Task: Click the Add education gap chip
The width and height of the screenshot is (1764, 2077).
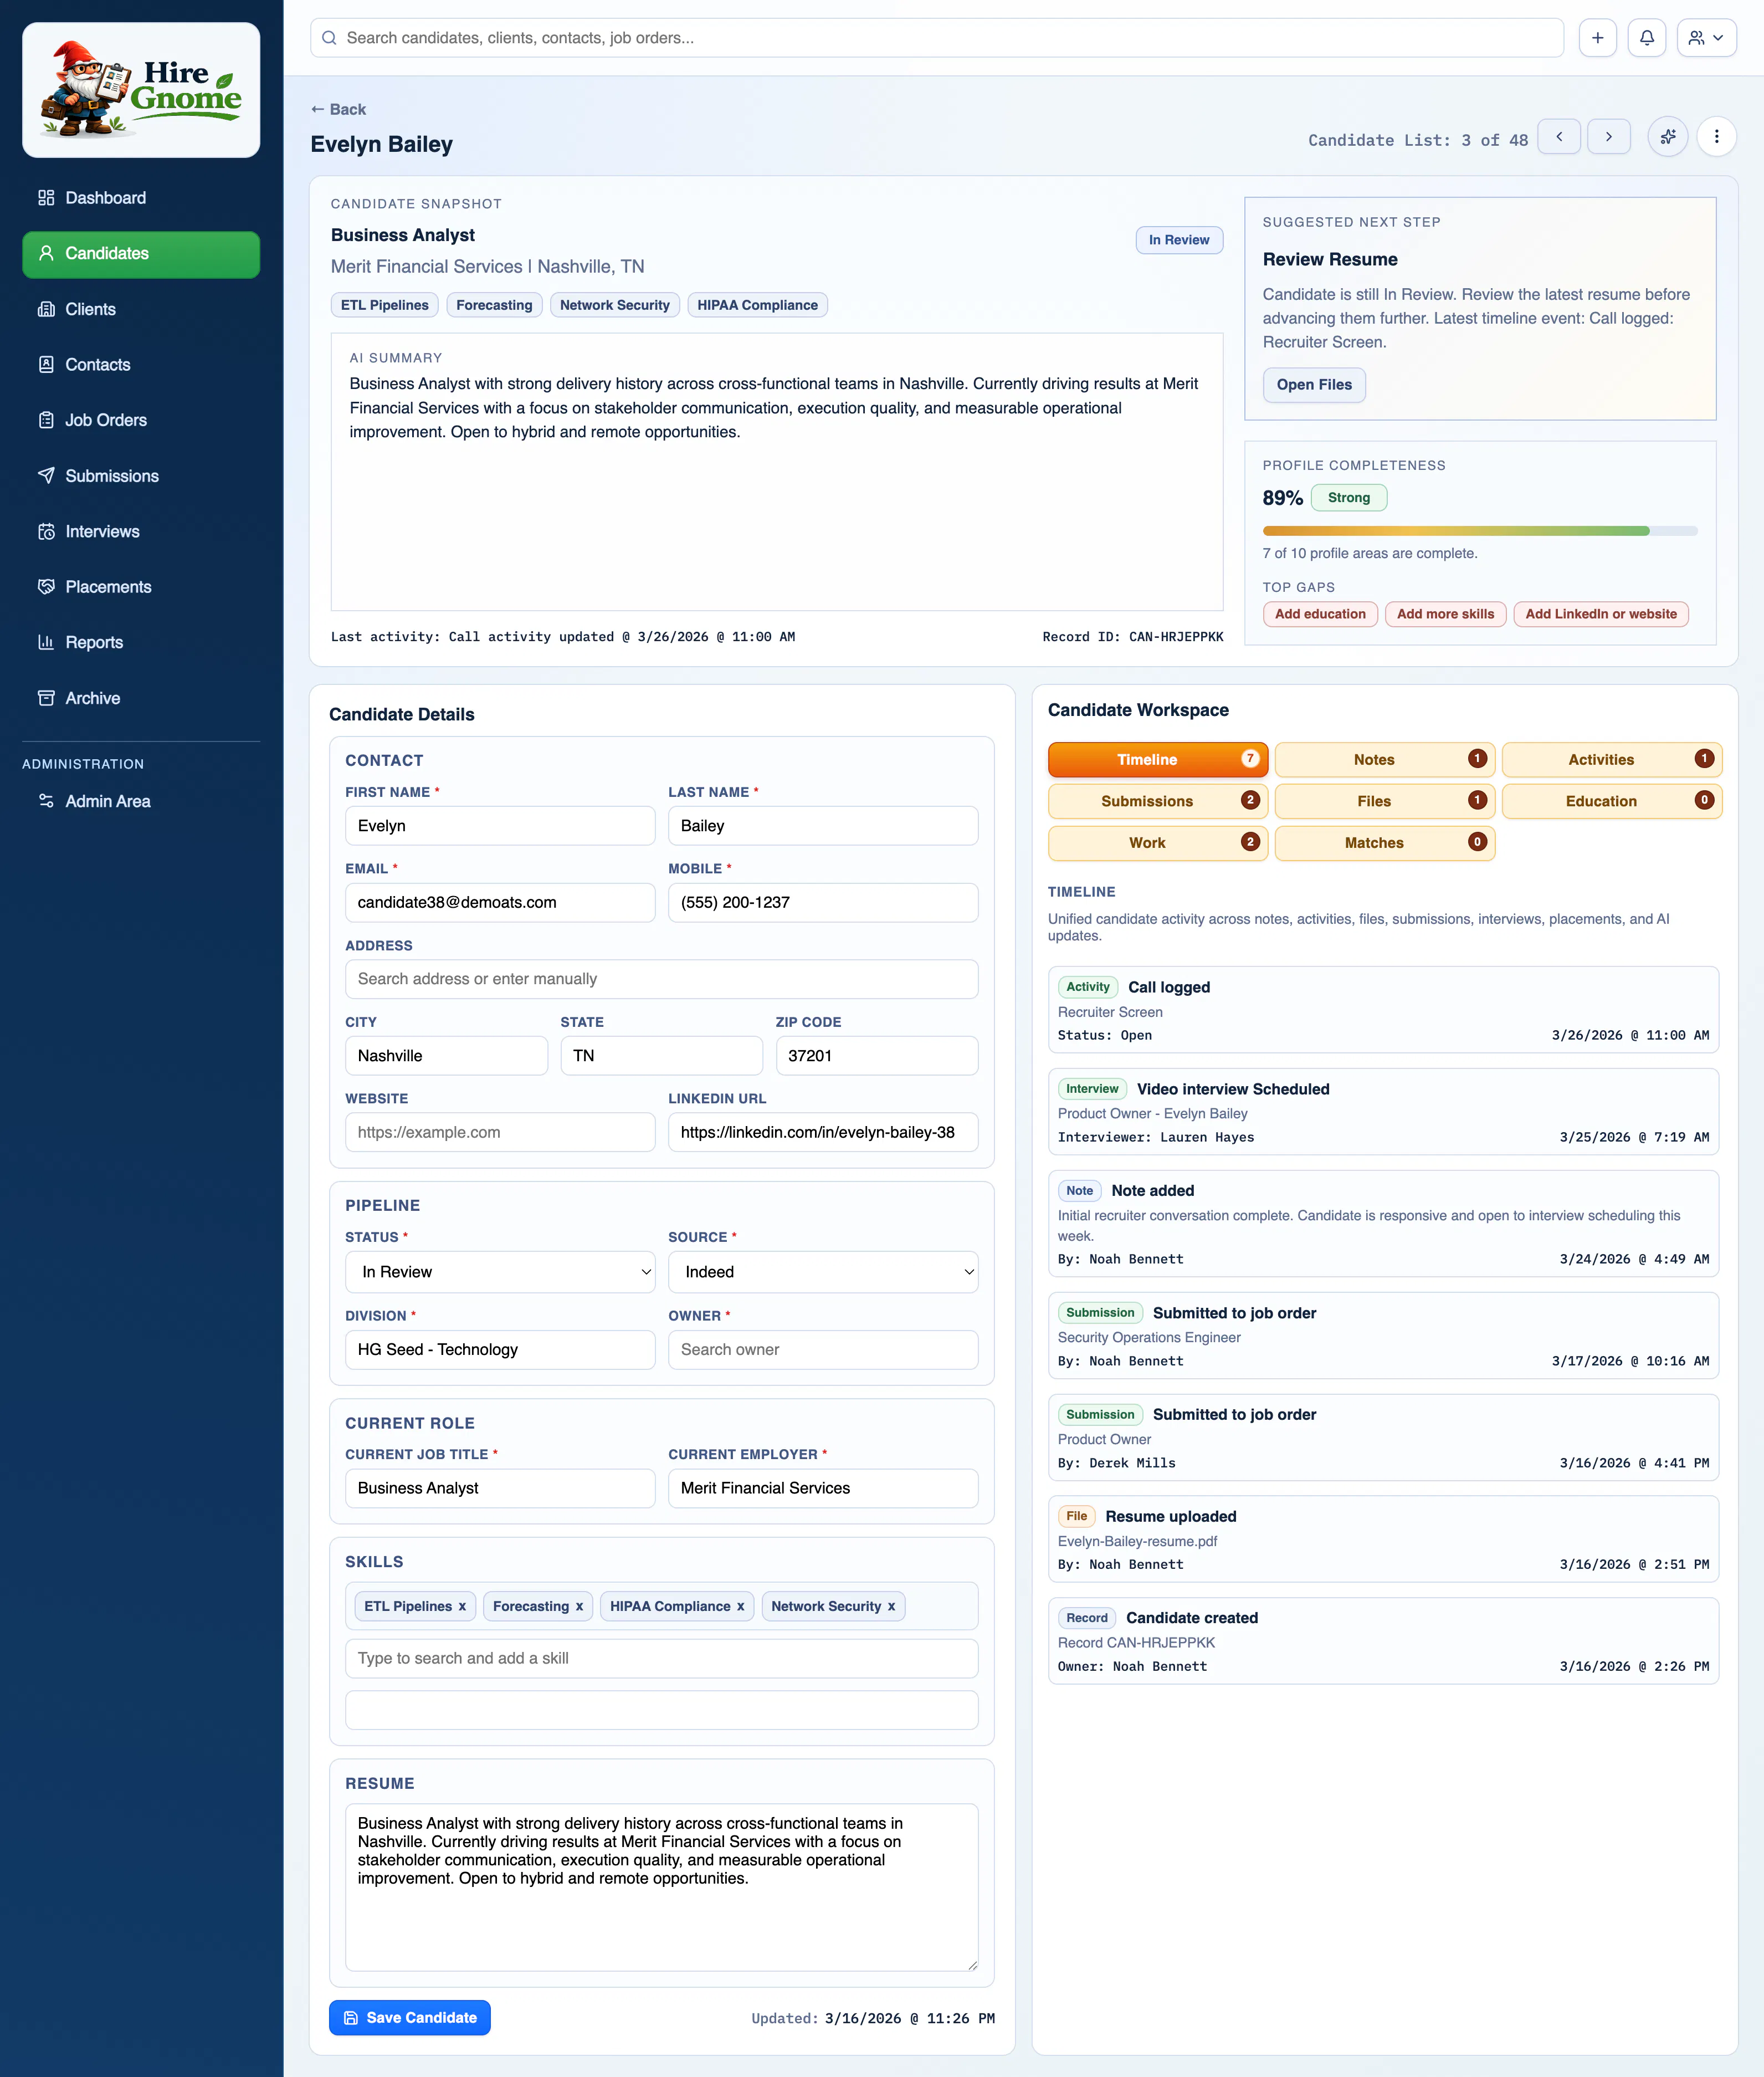Action: click(x=1320, y=614)
